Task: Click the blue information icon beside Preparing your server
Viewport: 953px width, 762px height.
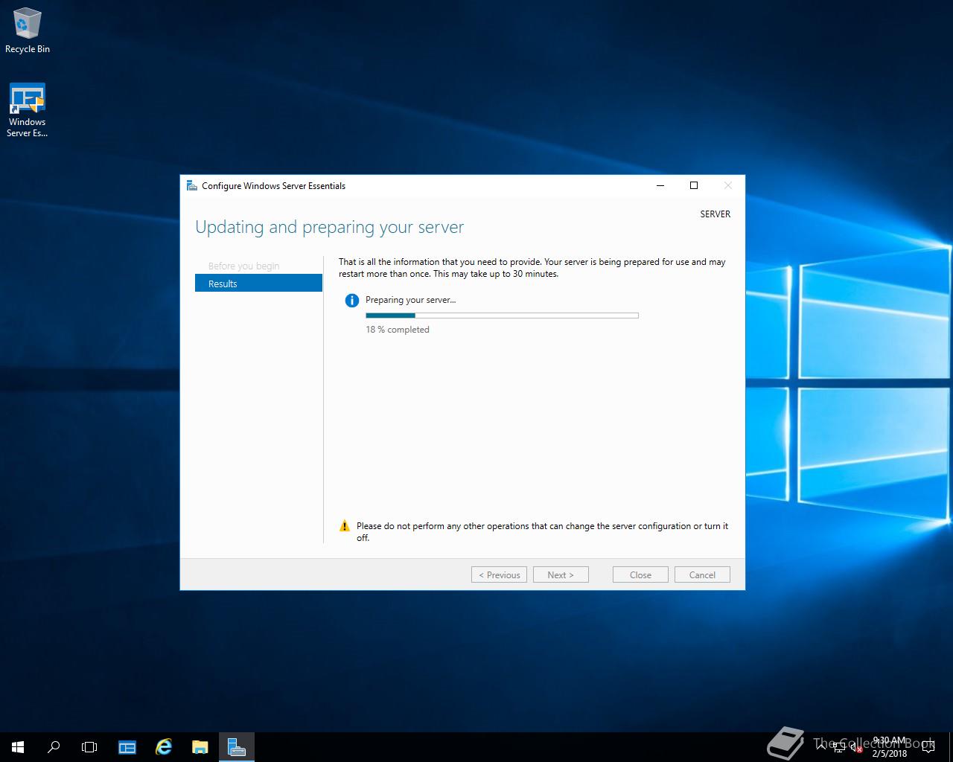Action: pyautogui.click(x=351, y=301)
